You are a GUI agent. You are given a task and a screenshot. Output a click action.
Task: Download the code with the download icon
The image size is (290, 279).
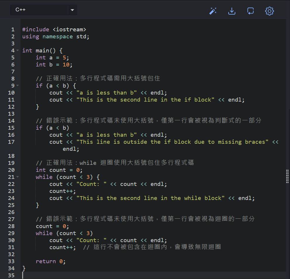click(x=232, y=11)
